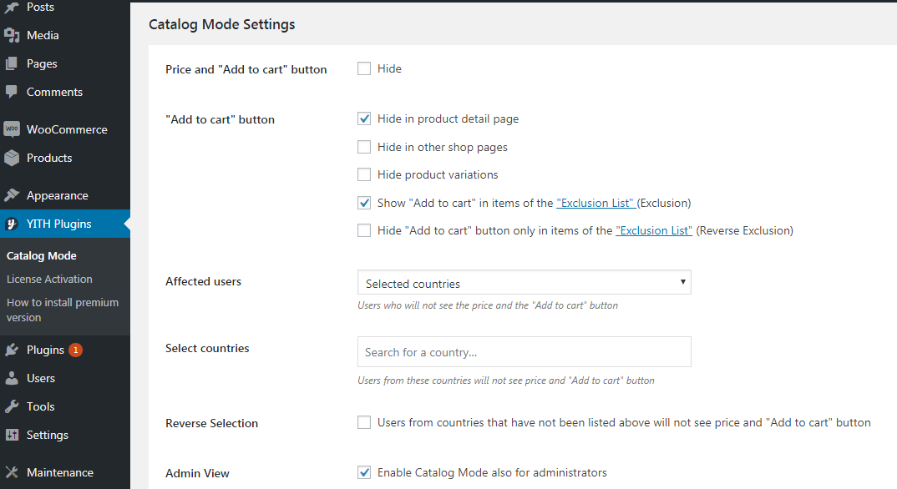Viewport: 897px width, 489px height.
Task: Click the Products box icon
Action: click(x=12, y=158)
